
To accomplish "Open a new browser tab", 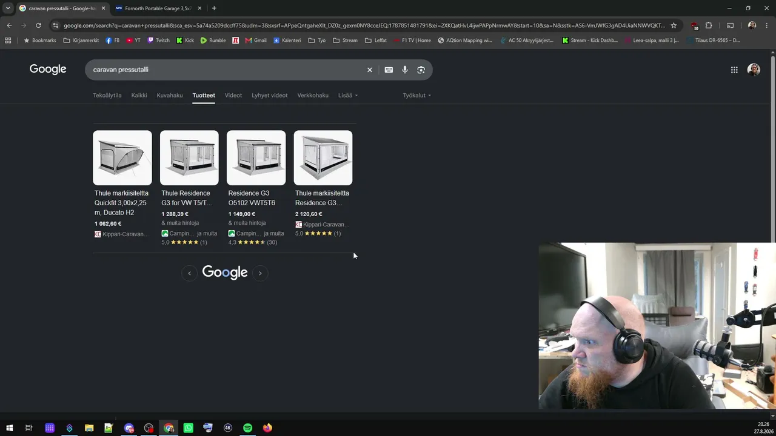I will click(x=214, y=8).
